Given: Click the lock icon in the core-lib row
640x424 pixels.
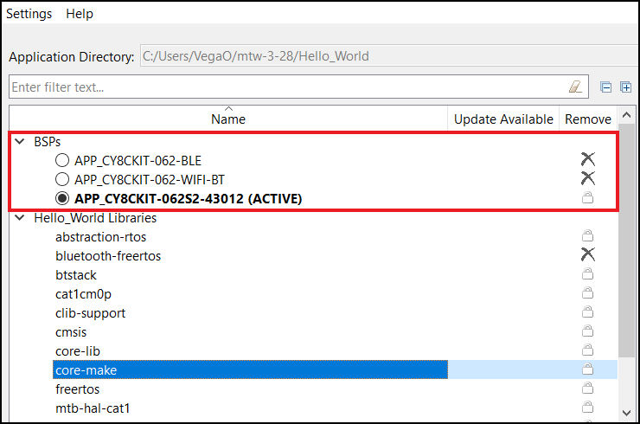Looking at the screenshot, I should click(x=587, y=350).
